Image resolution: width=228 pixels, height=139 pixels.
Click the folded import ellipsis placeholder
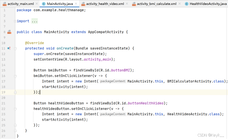click(35, 21)
